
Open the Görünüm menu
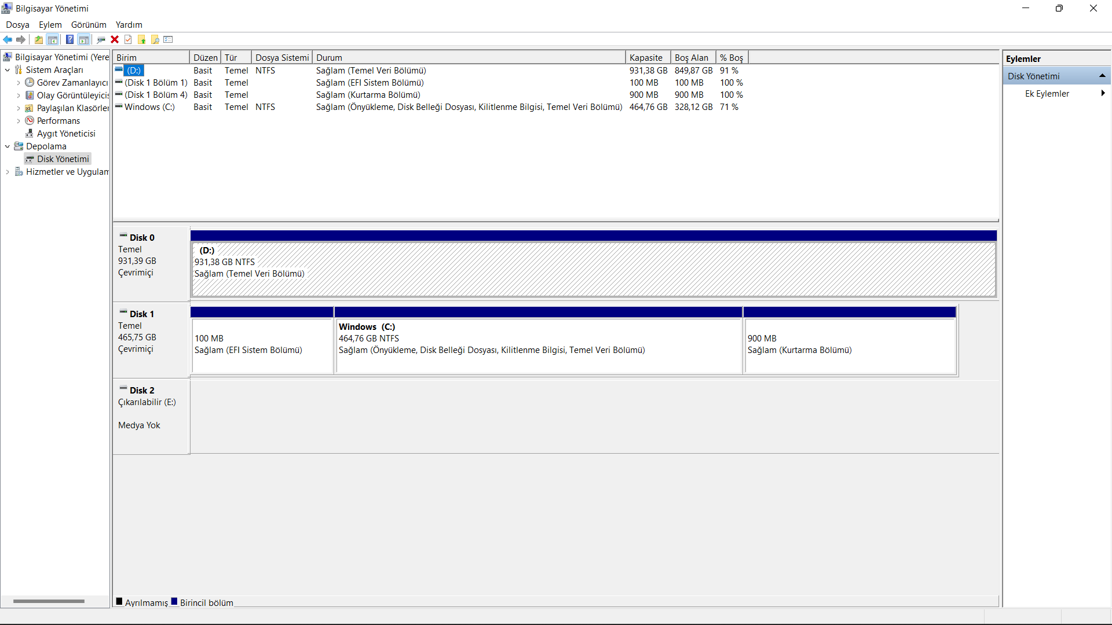pyautogui.click(x=89, y=25)
